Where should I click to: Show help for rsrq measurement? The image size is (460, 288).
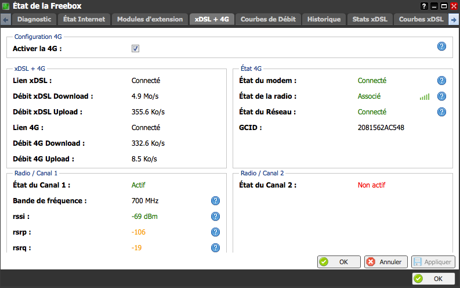[x=215, y=248]
